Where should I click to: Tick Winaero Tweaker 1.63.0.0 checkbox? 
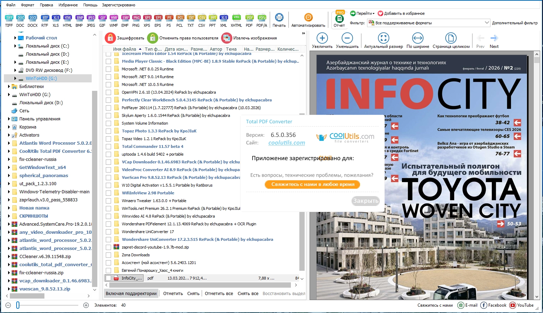coord(109,201)
